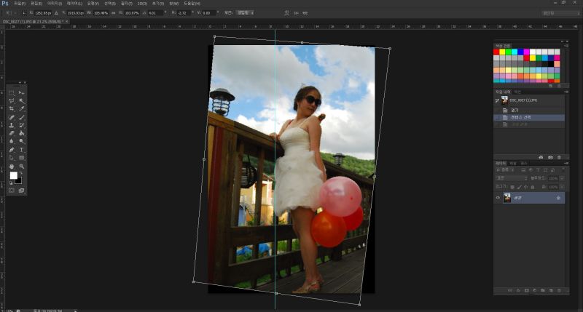Select the Path Selection tool
This screenshot has width=583, height=312.
pyautogui.click(x=12, y=158)
